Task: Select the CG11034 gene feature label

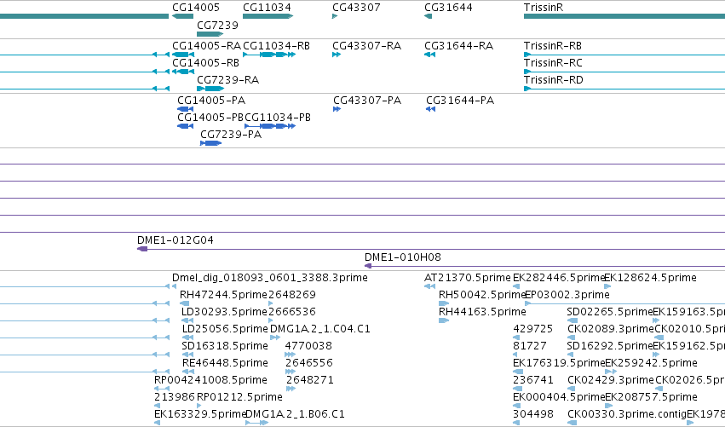Action: (x=267, y=8)
